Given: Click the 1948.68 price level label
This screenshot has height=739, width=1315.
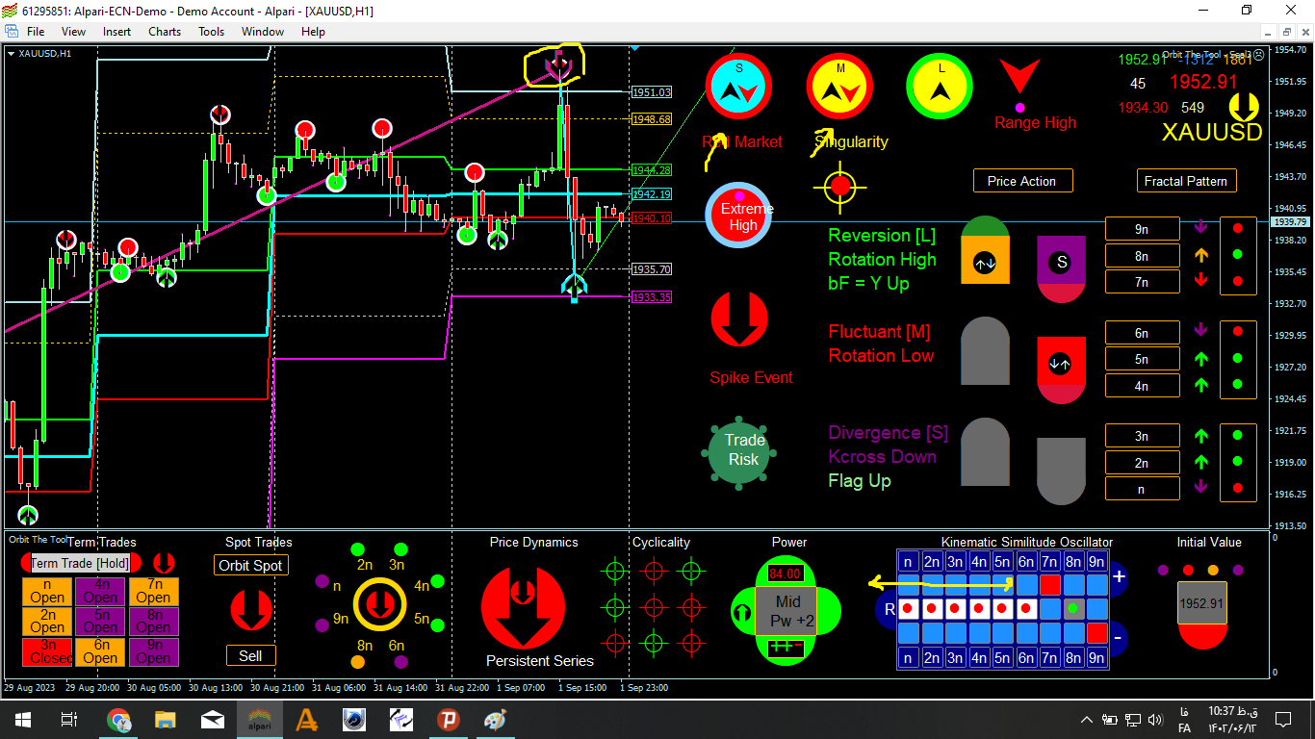Looking at the screenshot, I should (652, 119).
